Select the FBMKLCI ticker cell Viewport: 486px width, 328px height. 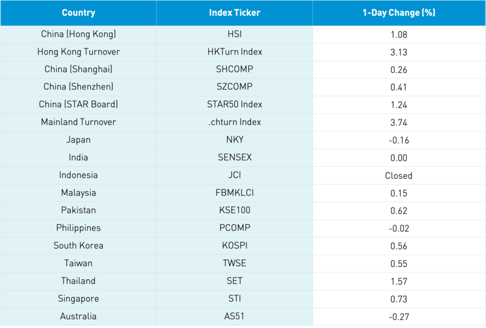(x=234, y=193)
